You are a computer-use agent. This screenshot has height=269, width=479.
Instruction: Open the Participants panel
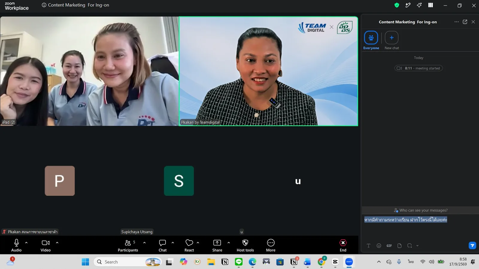tap(128, 246)
